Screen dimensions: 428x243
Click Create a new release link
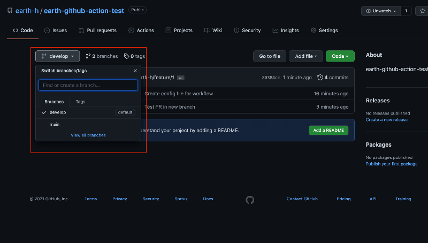[386, 119]
